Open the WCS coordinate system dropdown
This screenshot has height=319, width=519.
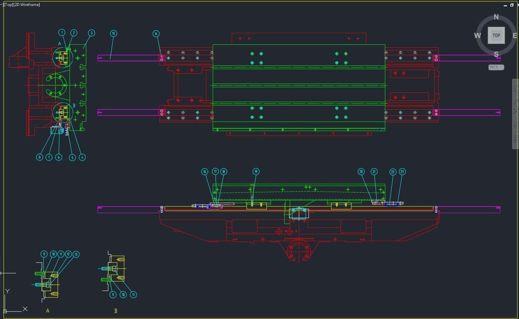[x=496, y=67]
